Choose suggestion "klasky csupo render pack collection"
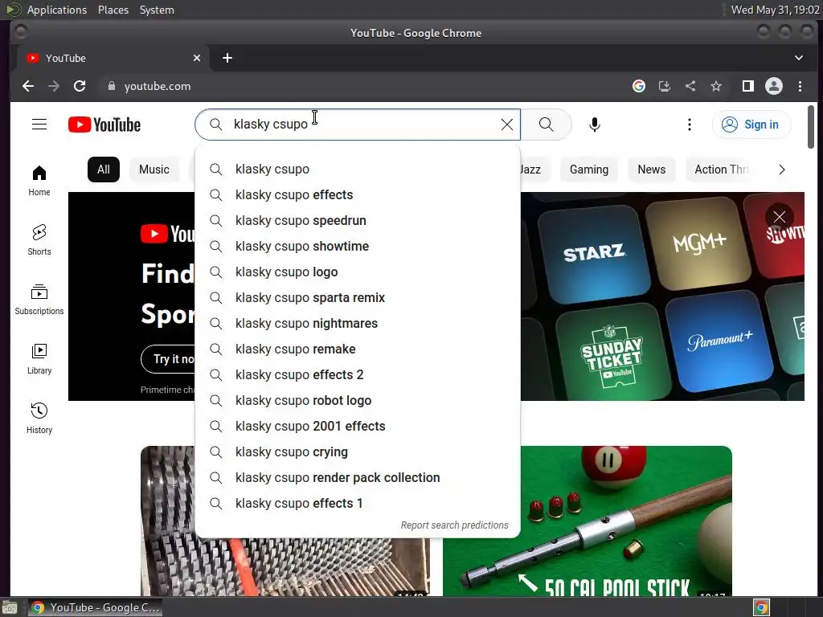823x617 pixels. (358, 477)
